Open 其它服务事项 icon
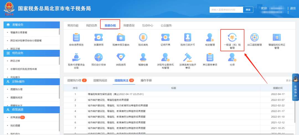Screen dimensions: 299x135 [x=210, y=57]
